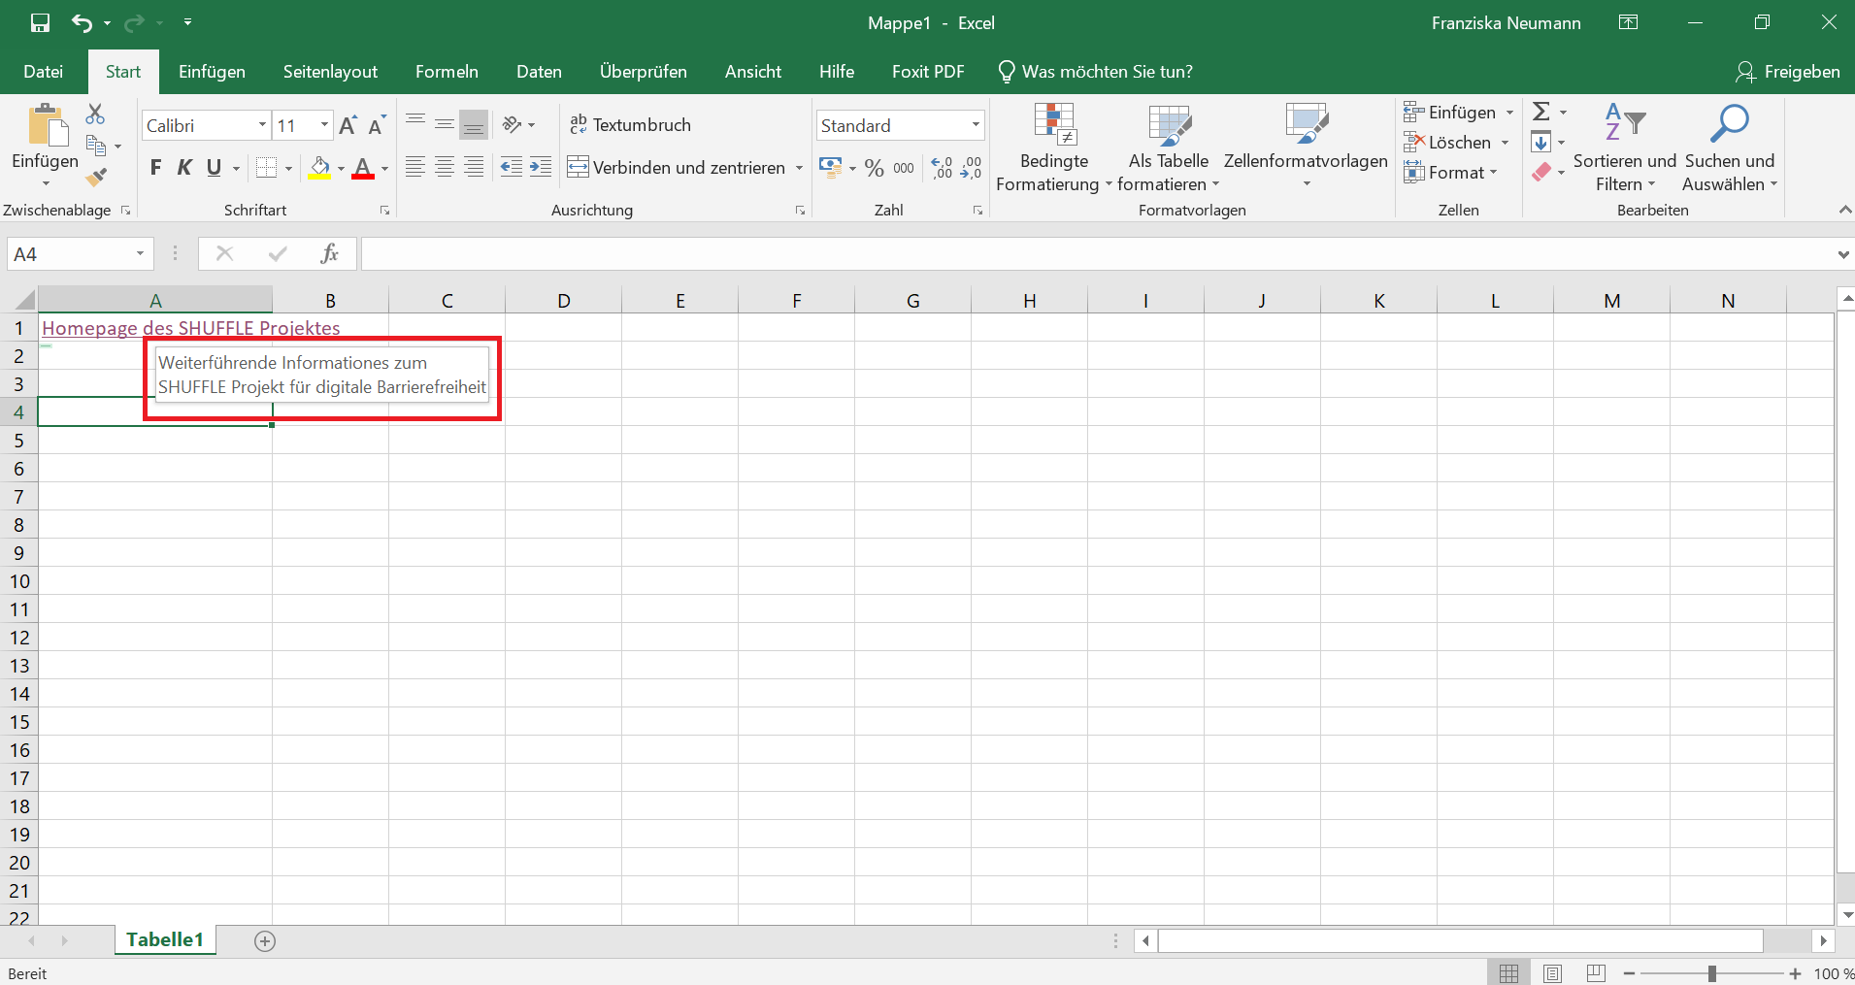
Task: Click the Prozentformat icon in Zahl group
Action: tap(873, 167)
